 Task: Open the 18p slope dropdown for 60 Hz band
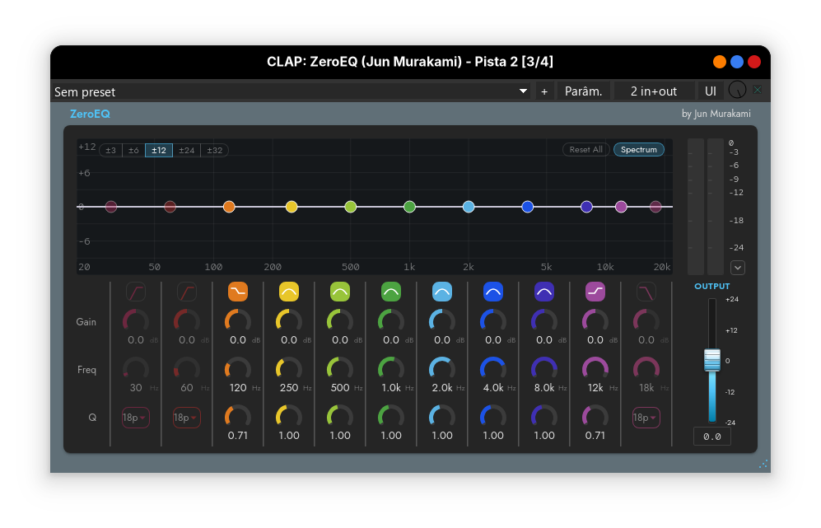187,418
